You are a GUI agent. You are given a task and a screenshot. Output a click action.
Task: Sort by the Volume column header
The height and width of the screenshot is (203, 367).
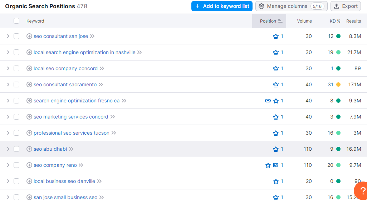304,21
